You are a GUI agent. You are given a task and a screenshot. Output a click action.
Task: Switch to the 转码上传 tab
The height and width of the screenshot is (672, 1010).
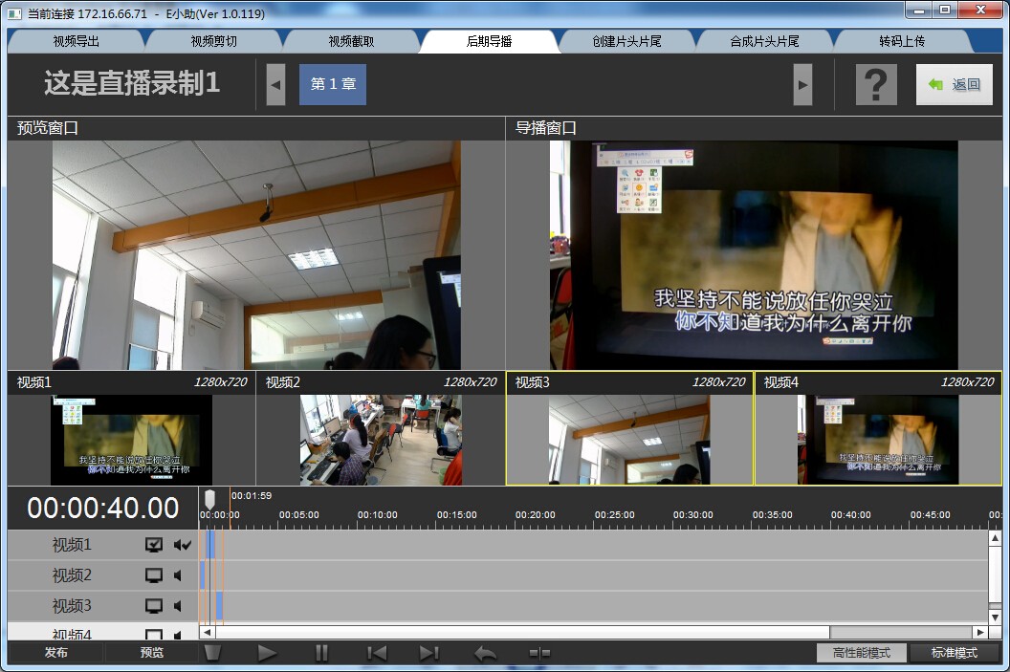(x=903, y=41)
